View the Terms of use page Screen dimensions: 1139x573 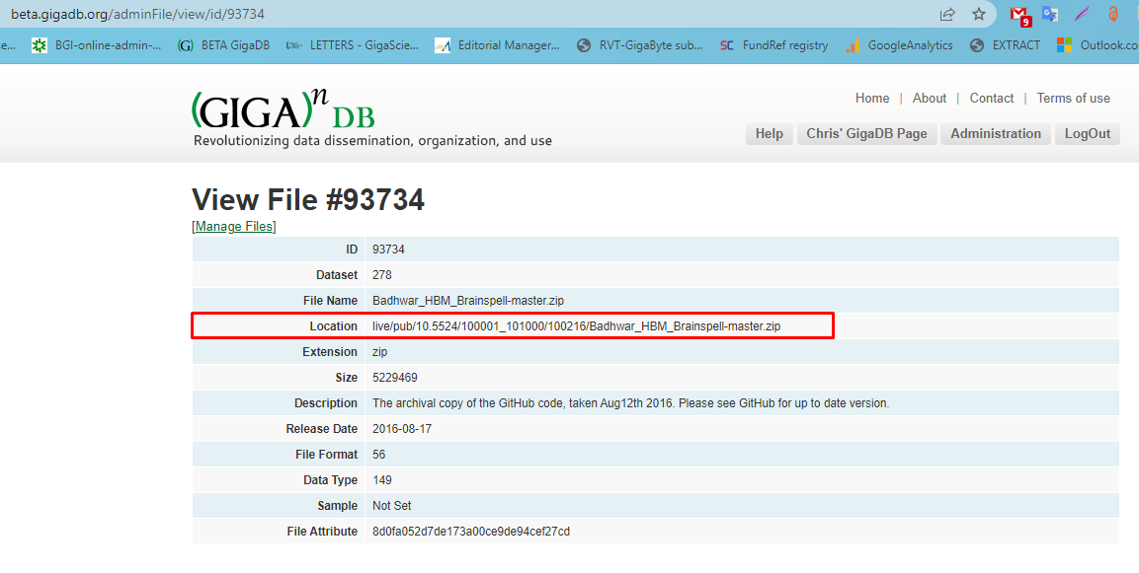(1073, 98)
